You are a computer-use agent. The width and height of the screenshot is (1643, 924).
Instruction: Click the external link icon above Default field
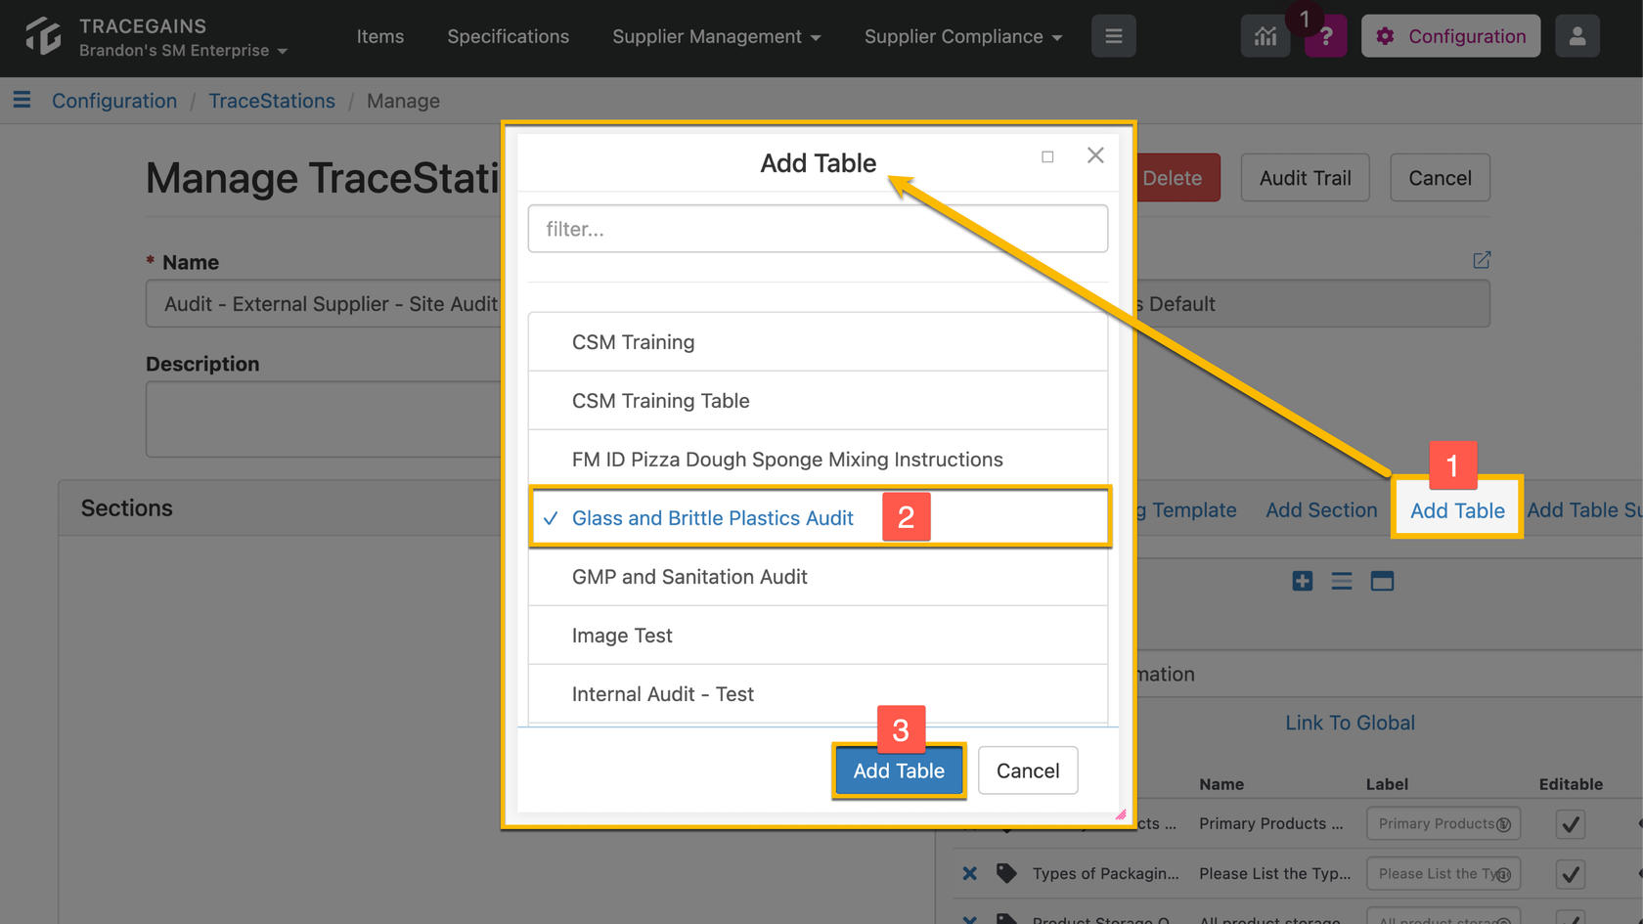[1482, 260]
